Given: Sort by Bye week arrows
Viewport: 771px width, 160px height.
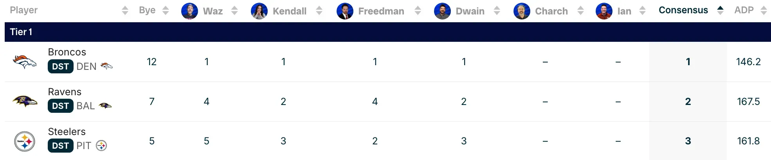Looking at the screenshot, I should (x=166, y=11).
